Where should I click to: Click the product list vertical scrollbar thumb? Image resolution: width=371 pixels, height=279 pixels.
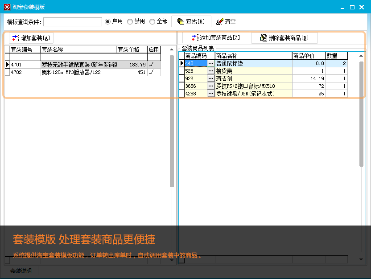tap(361, 114)
